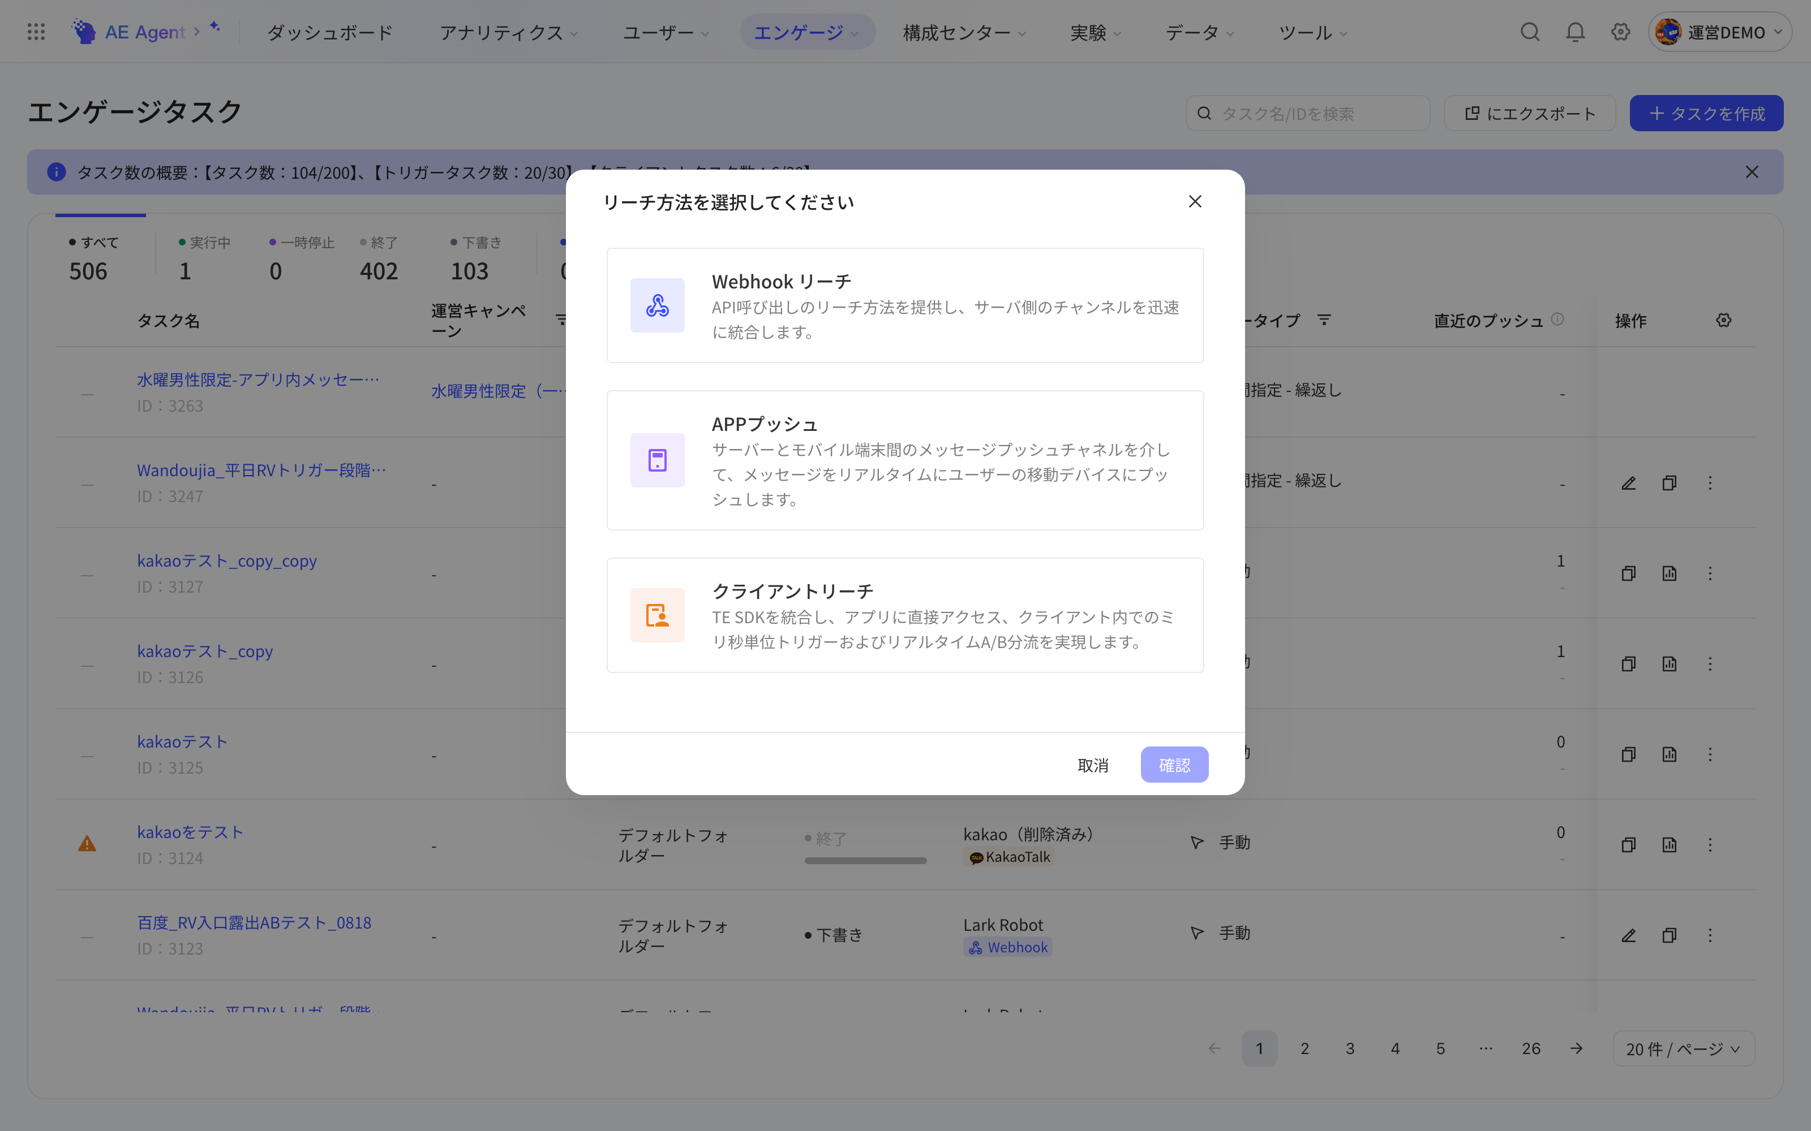Expand the アナリティクス menu
1811x1131 pixels.
(x=509, y=33)
